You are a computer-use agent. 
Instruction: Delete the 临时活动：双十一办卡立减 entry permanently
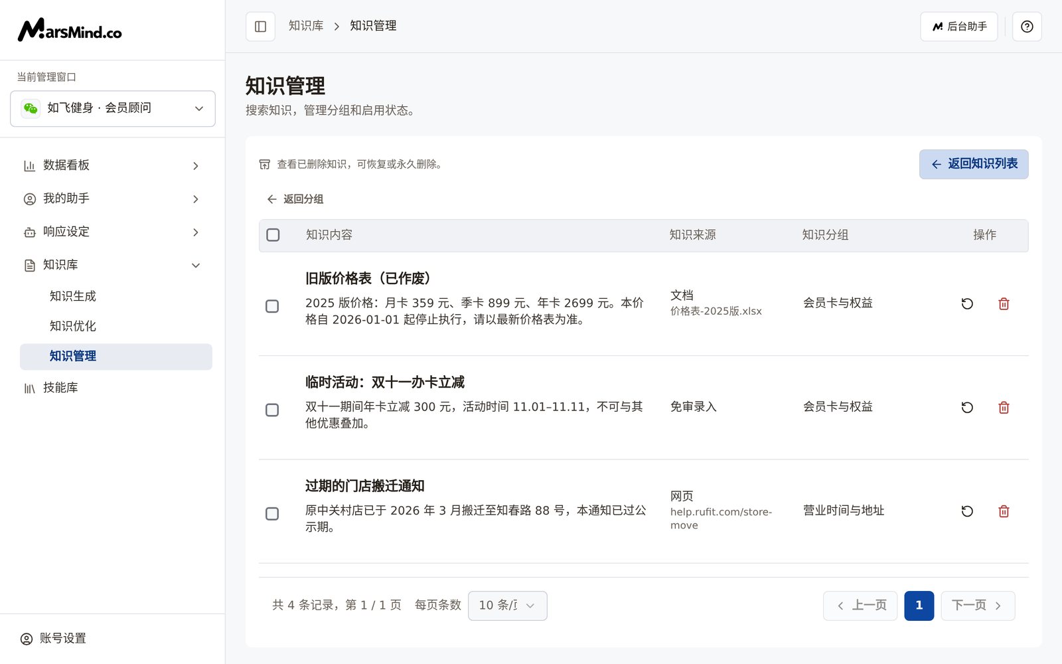click(1004, 407)
